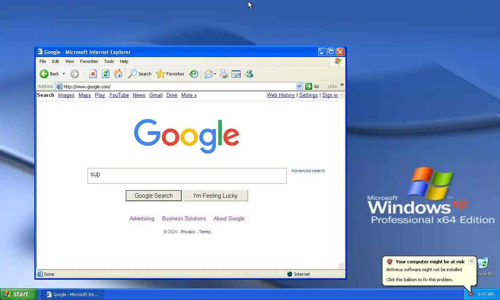Go back with the Back arrow button
500x300 pixels.
(49, 74)
